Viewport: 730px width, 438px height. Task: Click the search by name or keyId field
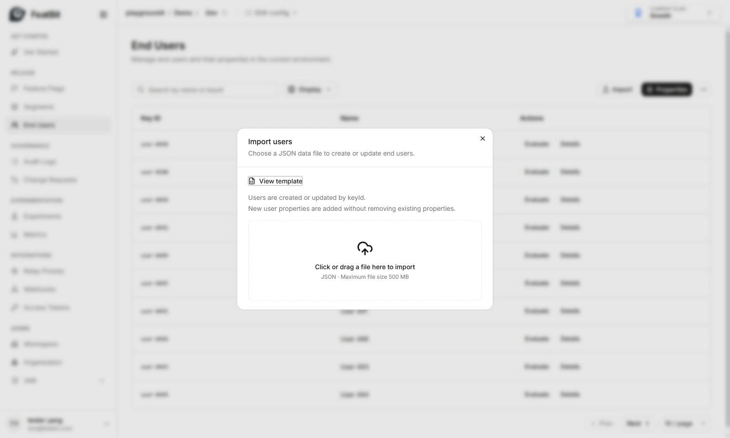[205, 89]
